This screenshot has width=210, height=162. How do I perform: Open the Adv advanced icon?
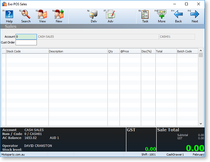[x=110, y=15]
